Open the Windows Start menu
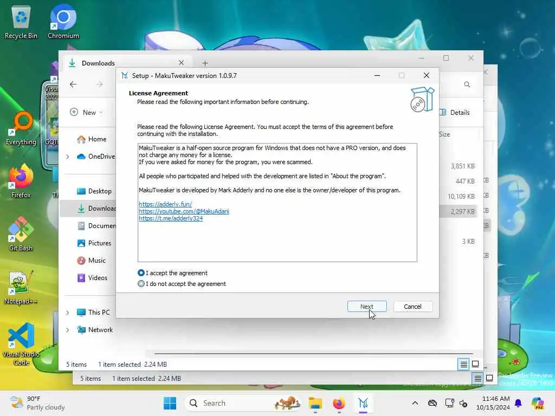555x416 pixels. click(170, 403)
